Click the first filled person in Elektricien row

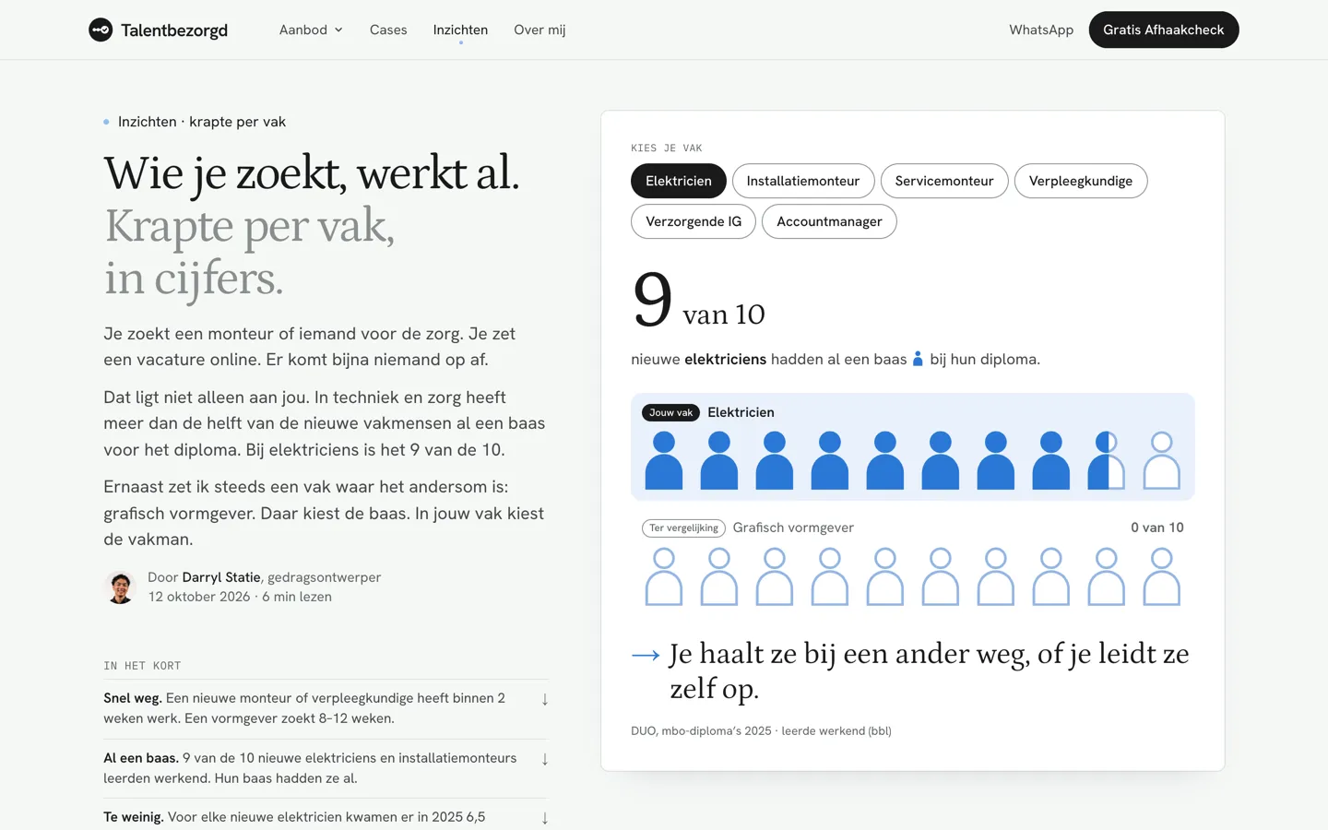[664, 460]
